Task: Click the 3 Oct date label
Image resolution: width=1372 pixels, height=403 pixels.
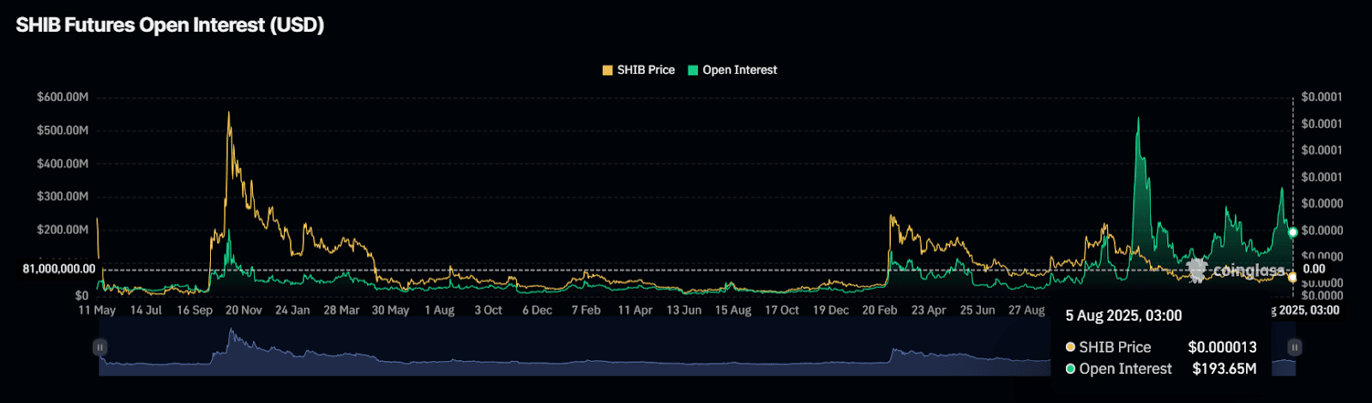Action: click(489, 310)
